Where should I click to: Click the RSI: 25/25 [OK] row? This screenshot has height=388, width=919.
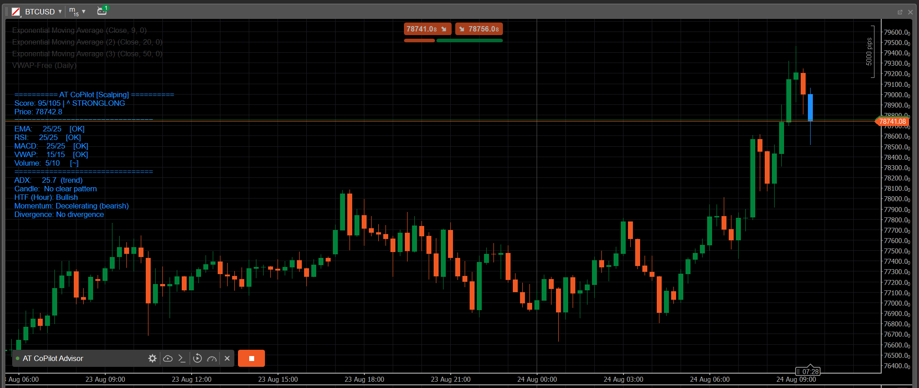click(48, 137)
